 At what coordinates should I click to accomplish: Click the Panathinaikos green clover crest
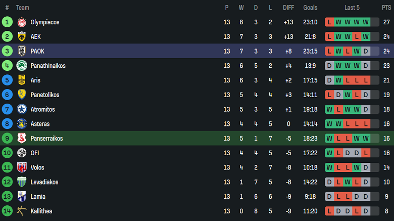point(22,66)
